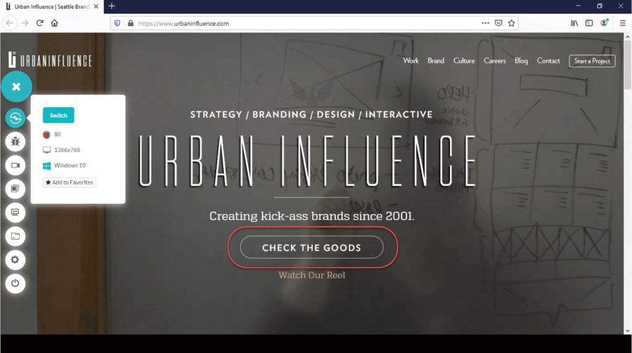Open the screenshot gallery icon in the sidebar
This screenshot has width=632, height=353.
(x=15, y=189)
